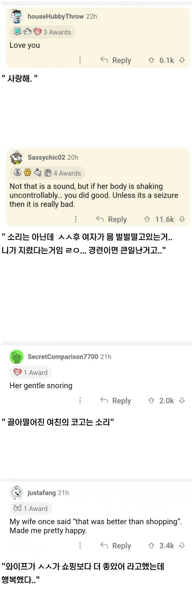The width and height of the screenshot is (192, 596).
Task: Downvote the comment with 6.1k votes
Action: pos(182,60)
